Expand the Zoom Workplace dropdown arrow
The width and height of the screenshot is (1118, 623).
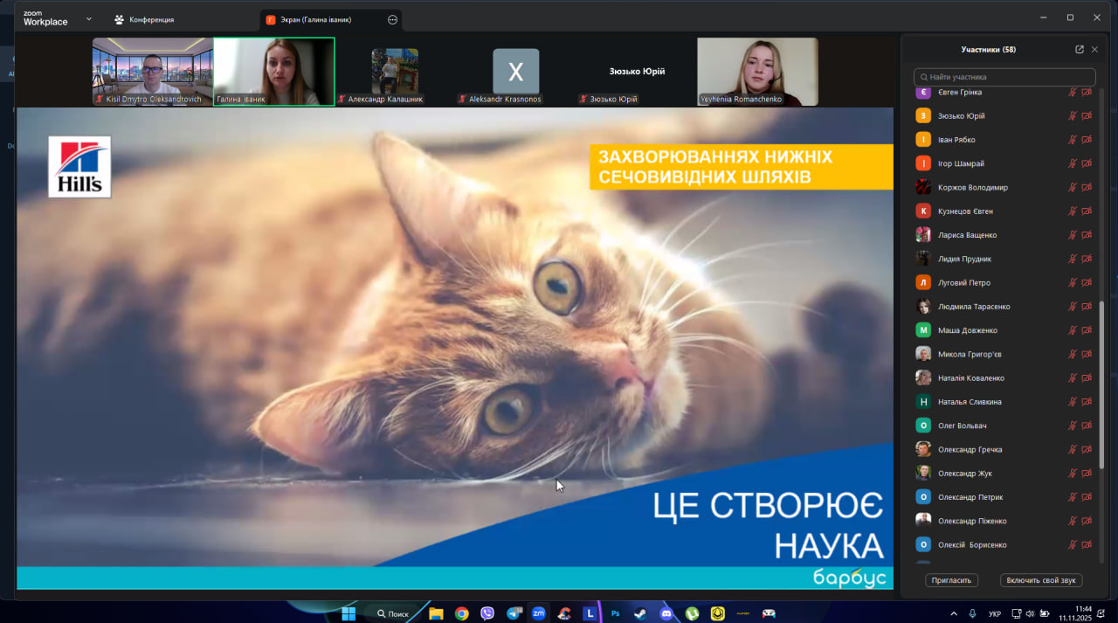point(88,18)
